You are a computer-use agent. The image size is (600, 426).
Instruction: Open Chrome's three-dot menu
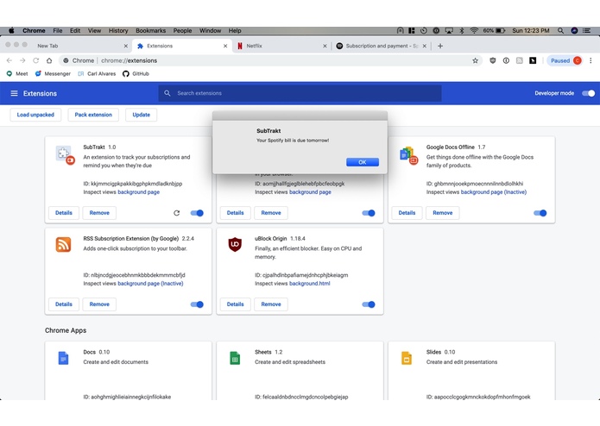(591, 60)
